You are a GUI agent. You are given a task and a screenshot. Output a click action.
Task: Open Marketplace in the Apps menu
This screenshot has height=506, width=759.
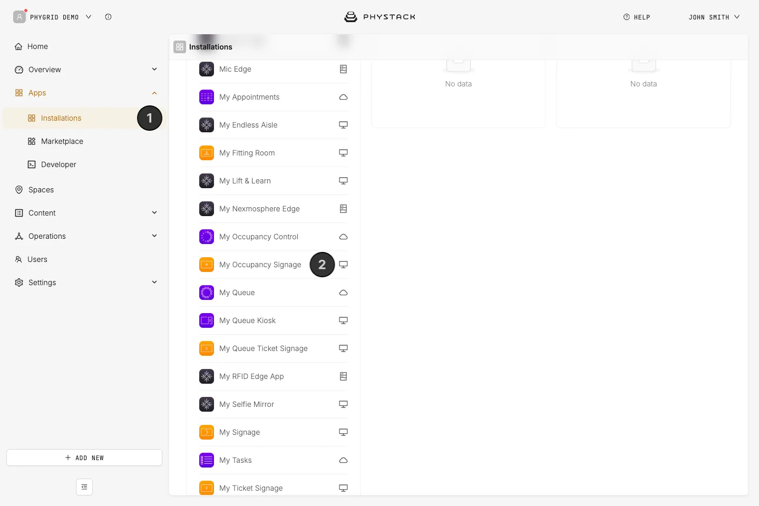[x=84, y=141]
